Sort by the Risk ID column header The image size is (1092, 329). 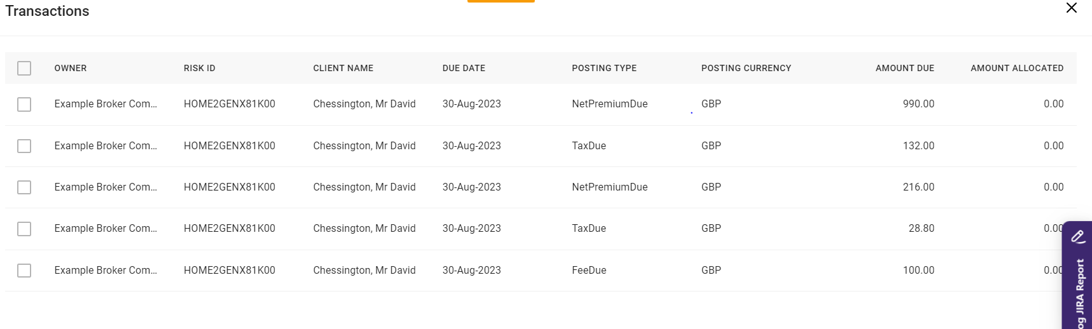200,68
